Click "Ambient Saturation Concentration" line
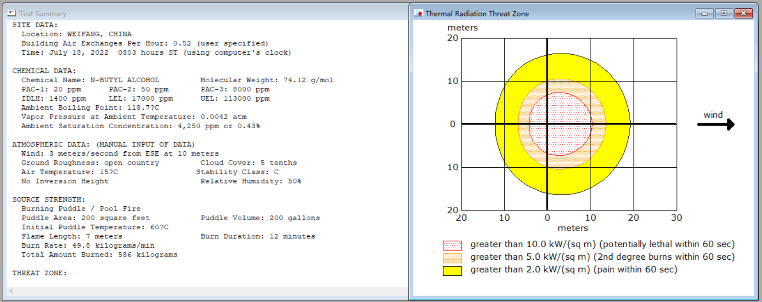762x302 pixels. [141, 126]
